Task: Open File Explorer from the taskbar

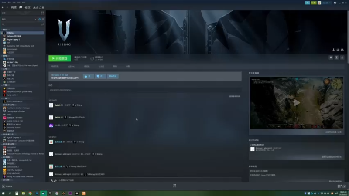Action: [23, 193]
